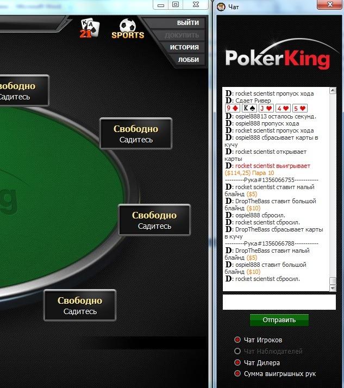The height and width of the screenshot is (388, 344).
Task: Go to ЛОББИ from the menu
Action: pos(189,60)
